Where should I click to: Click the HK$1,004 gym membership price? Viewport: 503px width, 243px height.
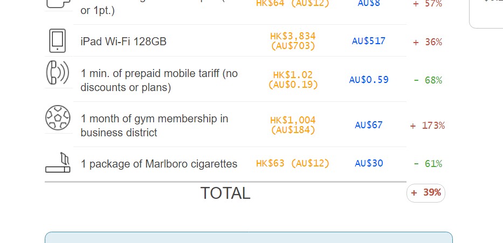[x=293, y=120]
